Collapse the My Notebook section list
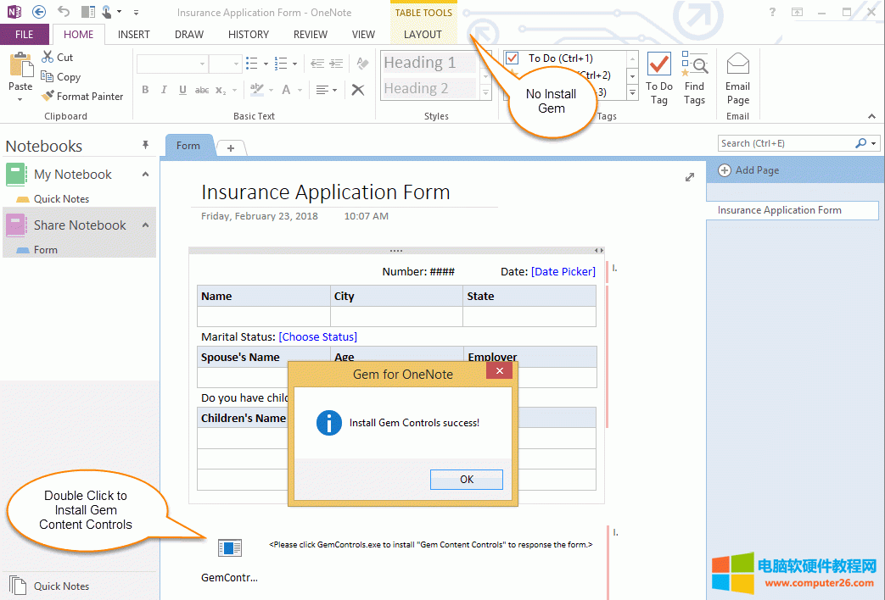Screen dimensions: 885x600 tap(145, 175)
